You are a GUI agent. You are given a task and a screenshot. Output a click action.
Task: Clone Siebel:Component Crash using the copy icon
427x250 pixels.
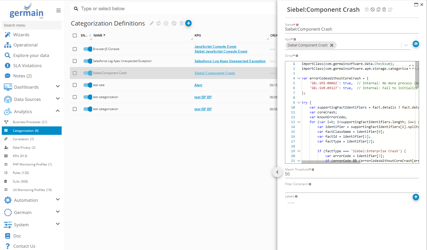point(378,10)
